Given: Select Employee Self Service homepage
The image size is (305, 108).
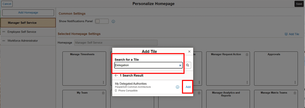Looking at the screenshot, I should click(22, 32).
